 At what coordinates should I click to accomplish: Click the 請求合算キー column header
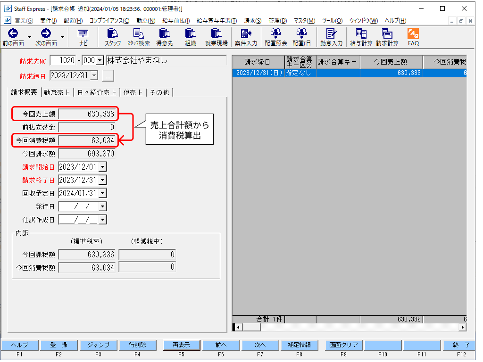pos(338,62)
